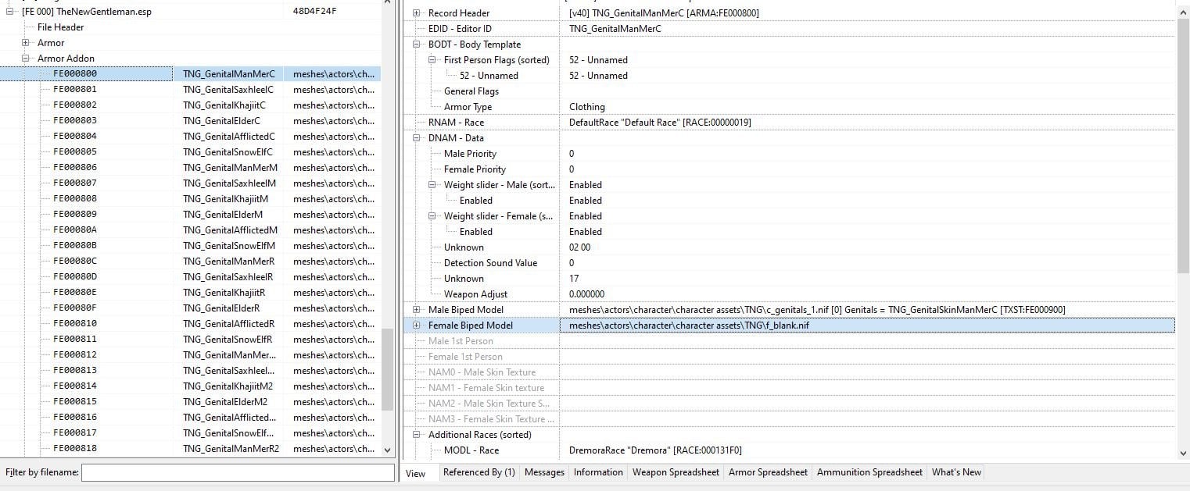Click the MODL - Race DremoraRace value
The height and width of the screenshot is (491, 1190).
(x=655, y=450)
